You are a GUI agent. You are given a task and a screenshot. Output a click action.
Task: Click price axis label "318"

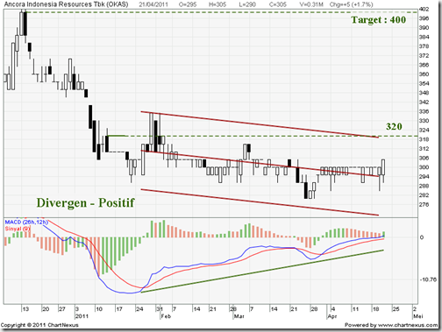coord(424,139)
